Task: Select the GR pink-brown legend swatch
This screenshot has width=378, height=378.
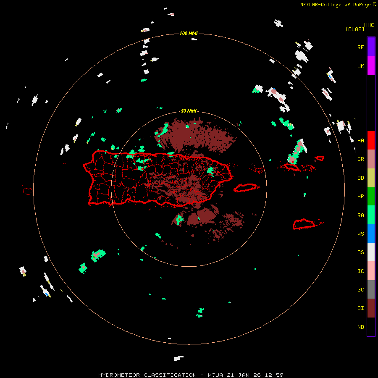Action: pyautogui.click(x=371, y=159)
